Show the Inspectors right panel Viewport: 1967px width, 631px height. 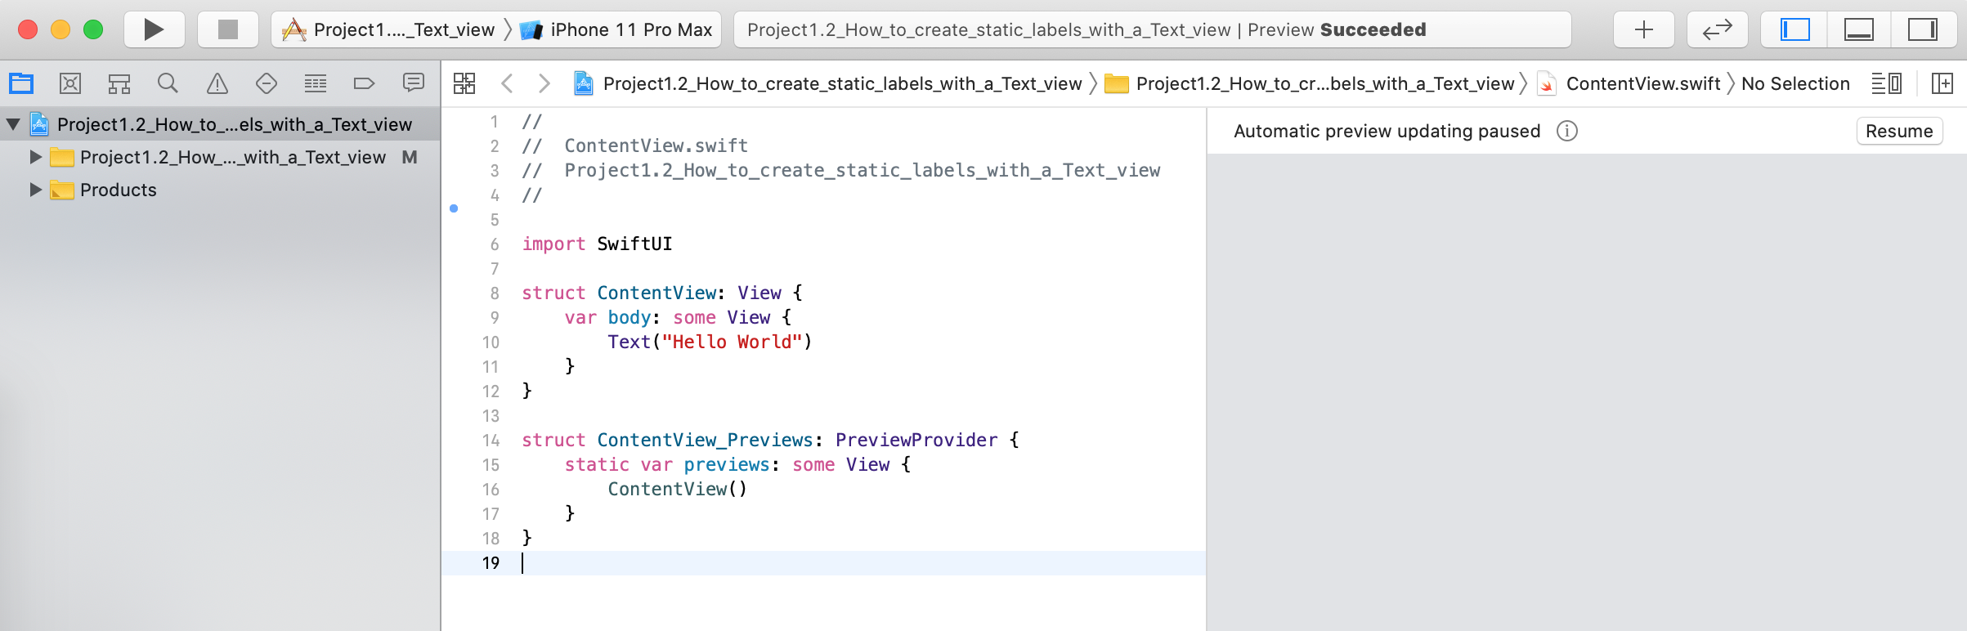[x=1923, y=30]
